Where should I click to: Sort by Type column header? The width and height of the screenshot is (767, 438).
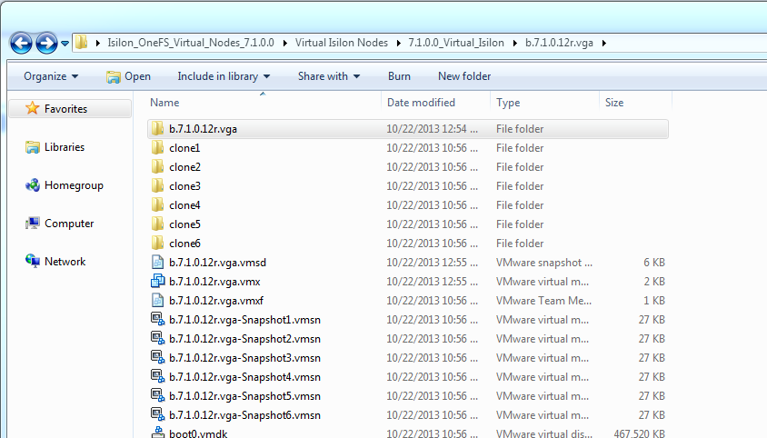point(508,103)
